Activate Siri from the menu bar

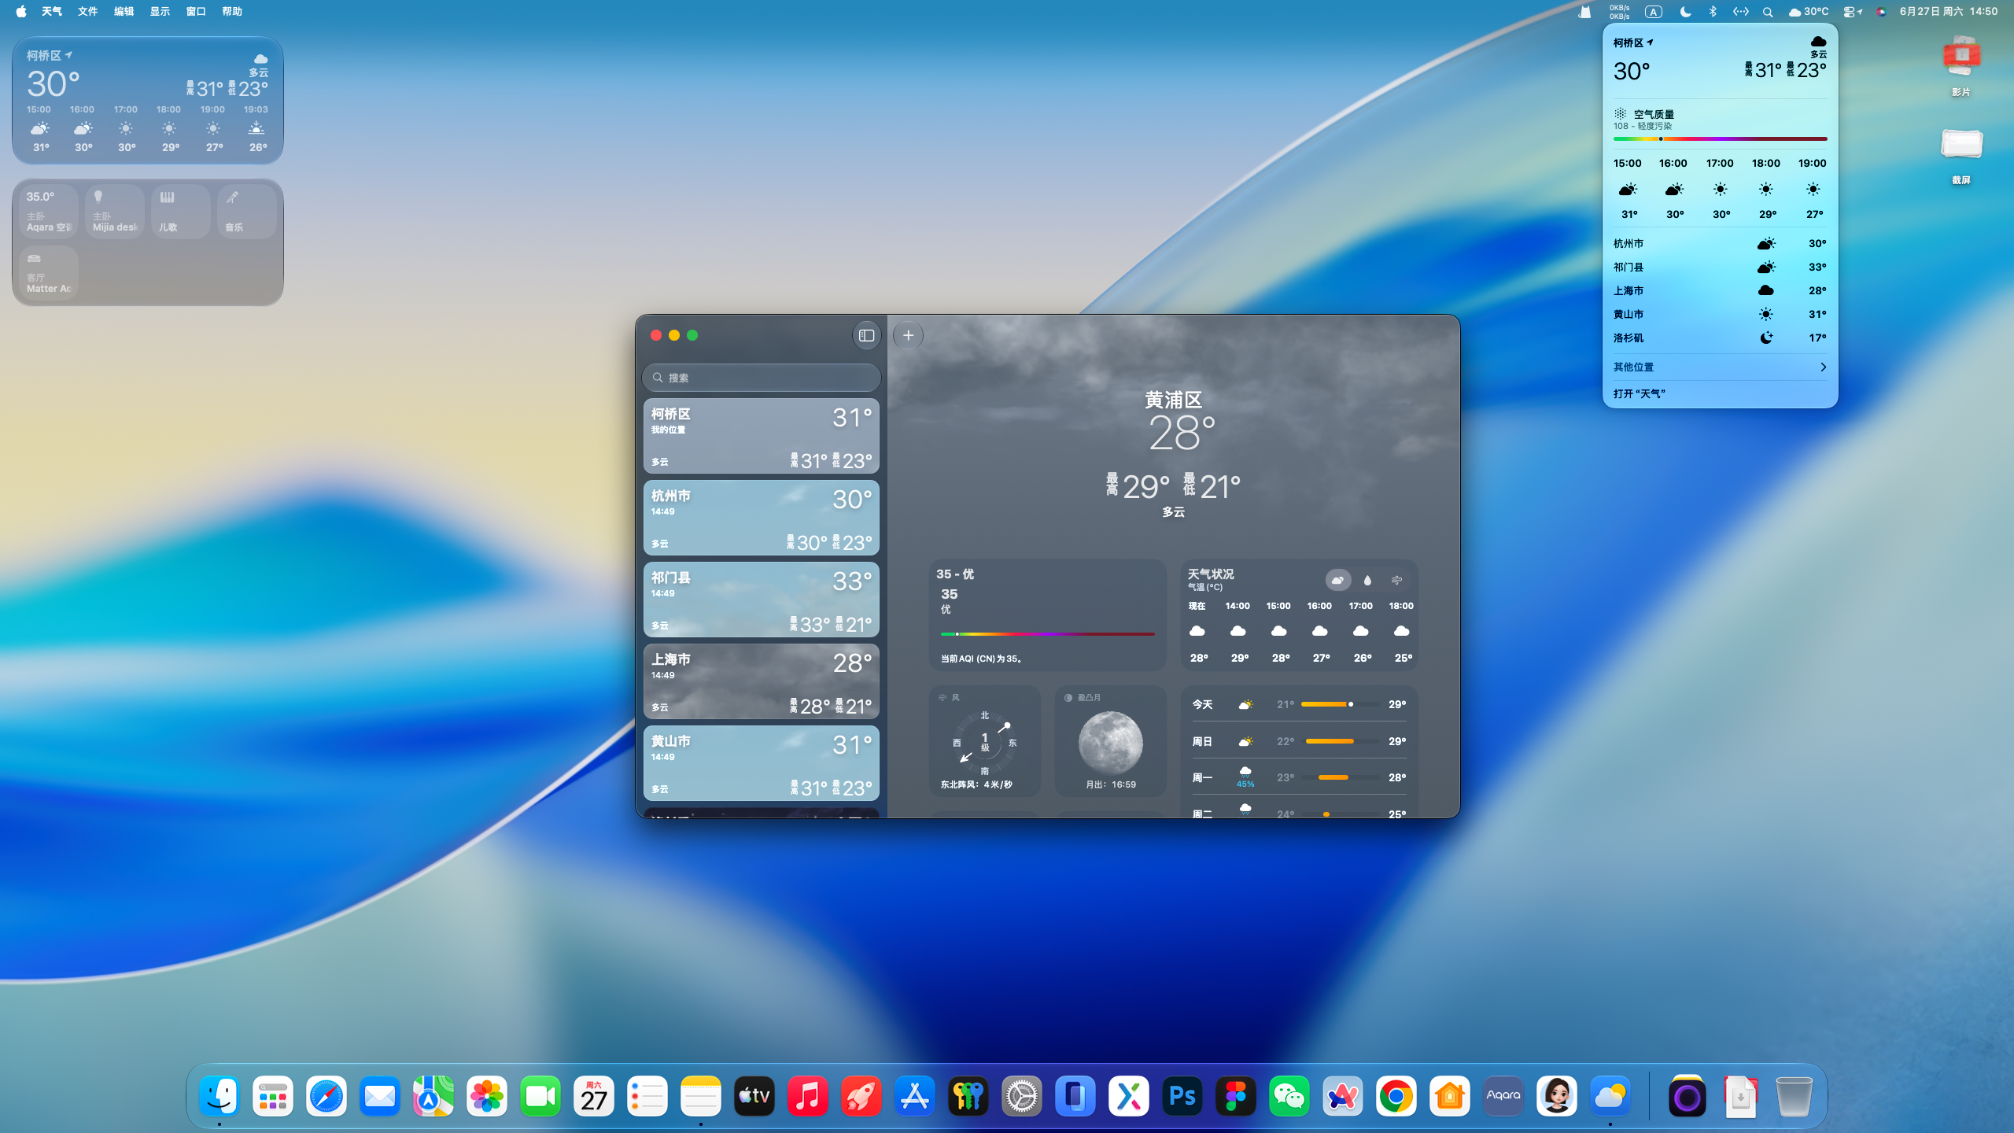point(1881,12)
